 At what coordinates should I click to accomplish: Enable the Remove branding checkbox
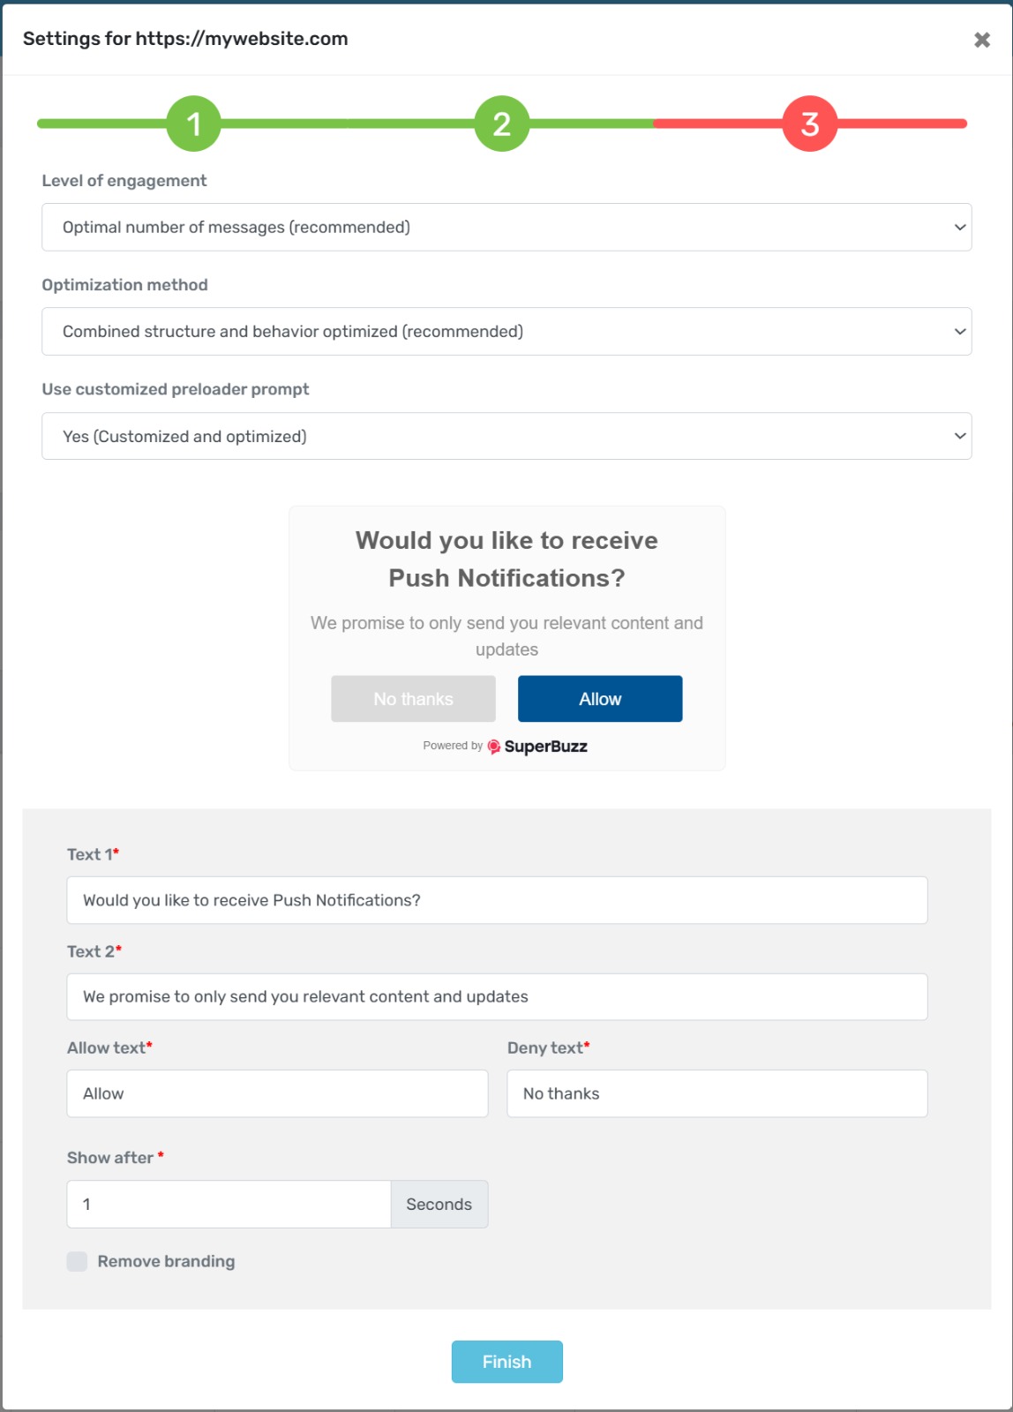(78, 1261)
